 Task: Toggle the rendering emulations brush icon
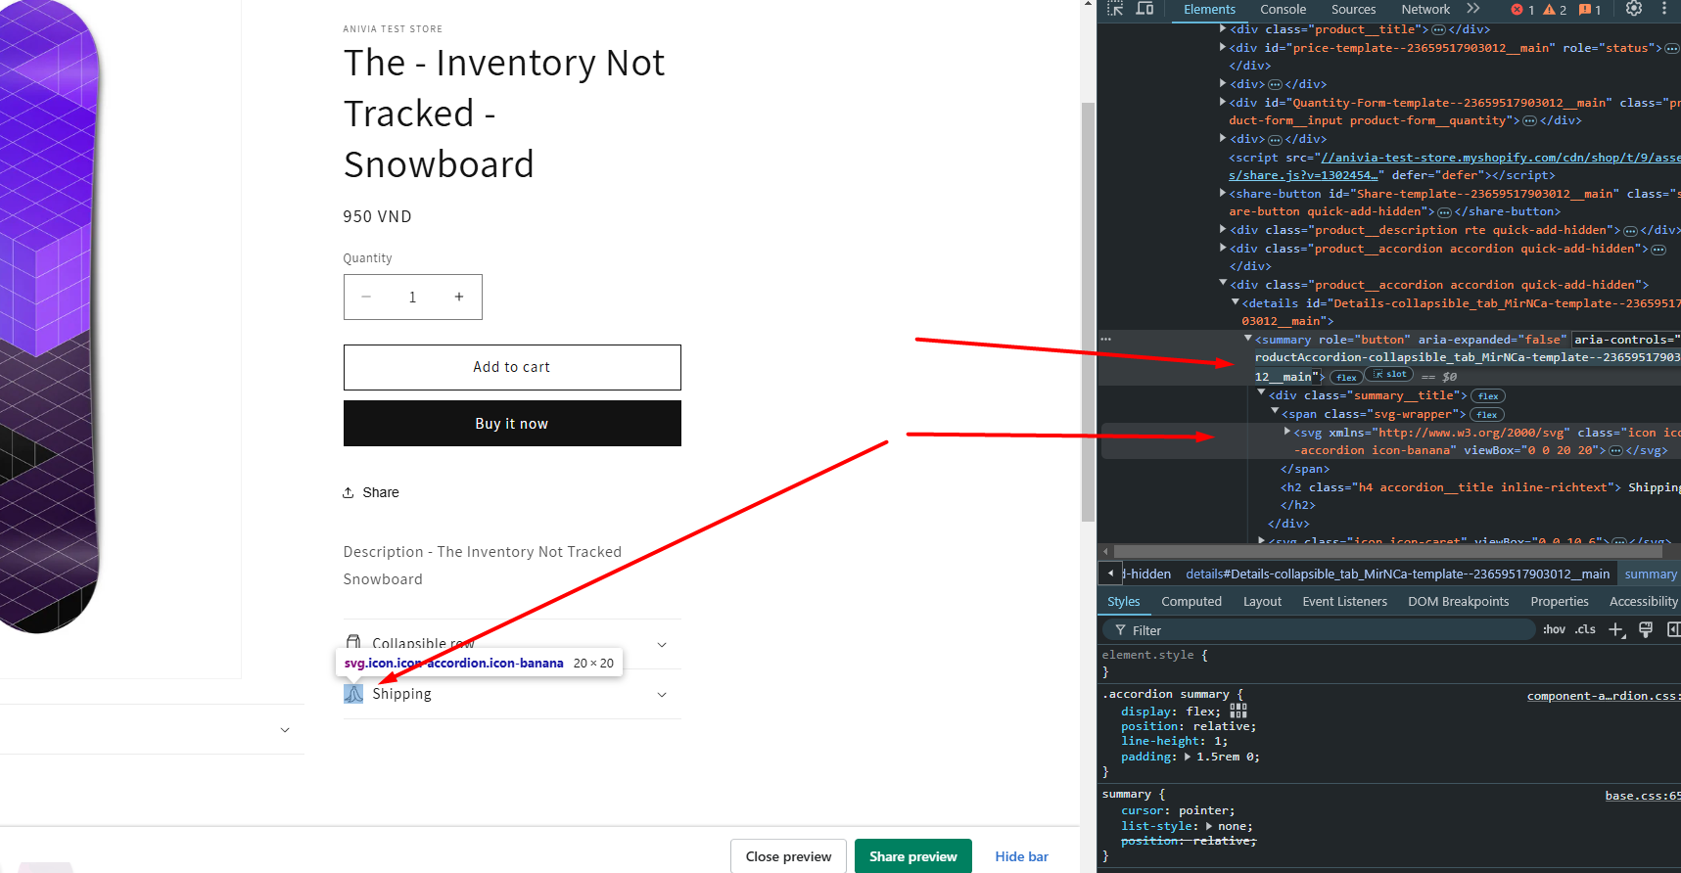pyautogui.click(x=1646, y=630)
